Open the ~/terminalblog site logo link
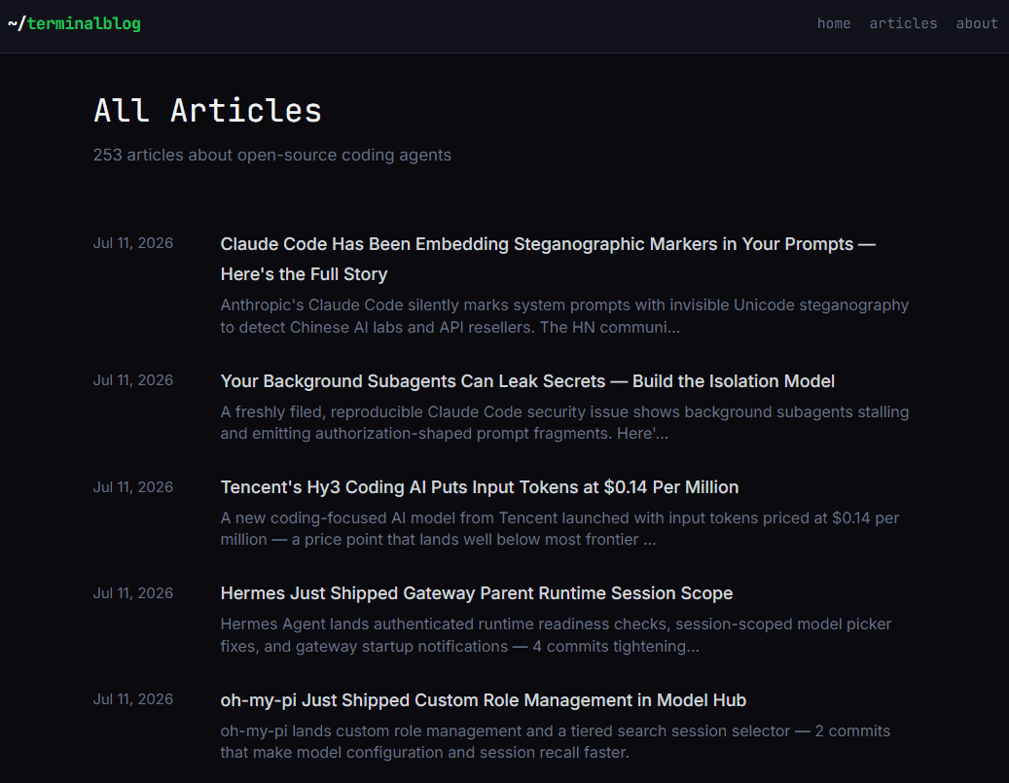The image size is (1009, 783). 74,23
